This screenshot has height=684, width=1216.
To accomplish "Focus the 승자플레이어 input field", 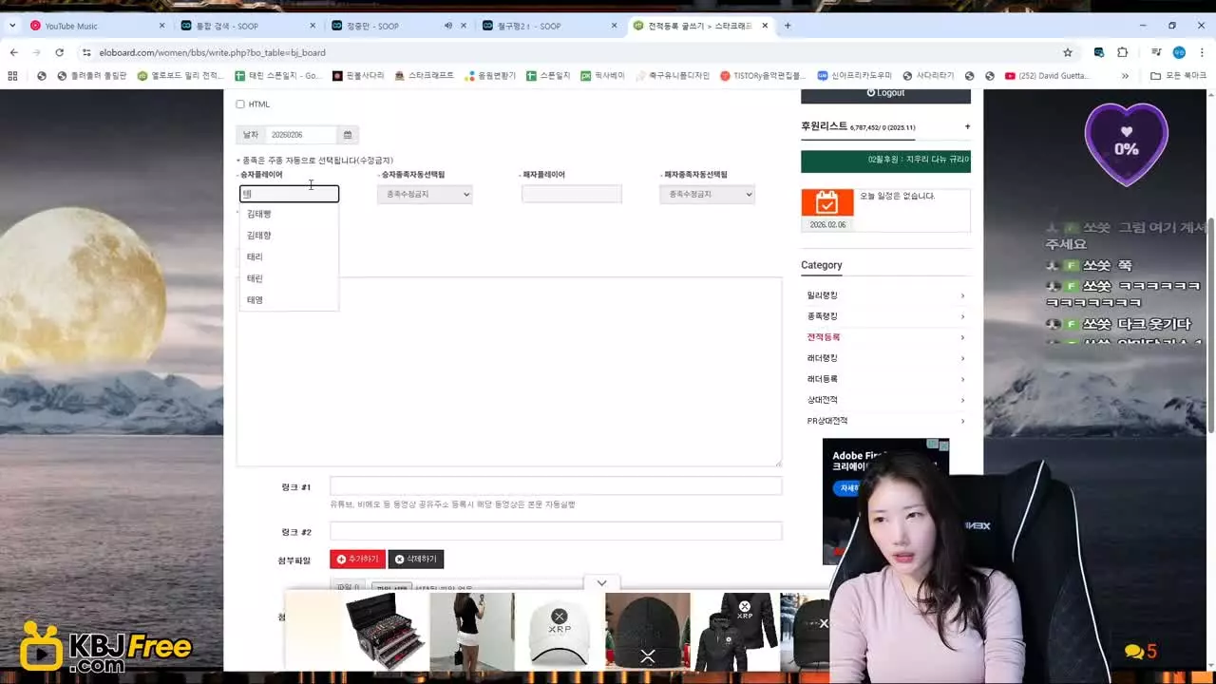I will (x=289, y=194).
